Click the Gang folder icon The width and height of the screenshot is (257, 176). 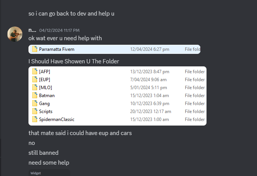35,104
